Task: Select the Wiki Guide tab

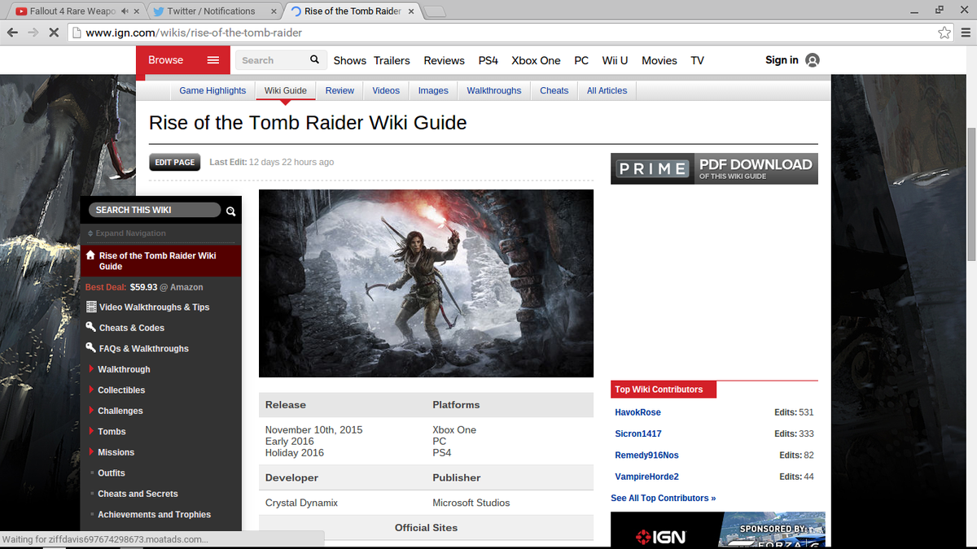Action: [286, 90]
